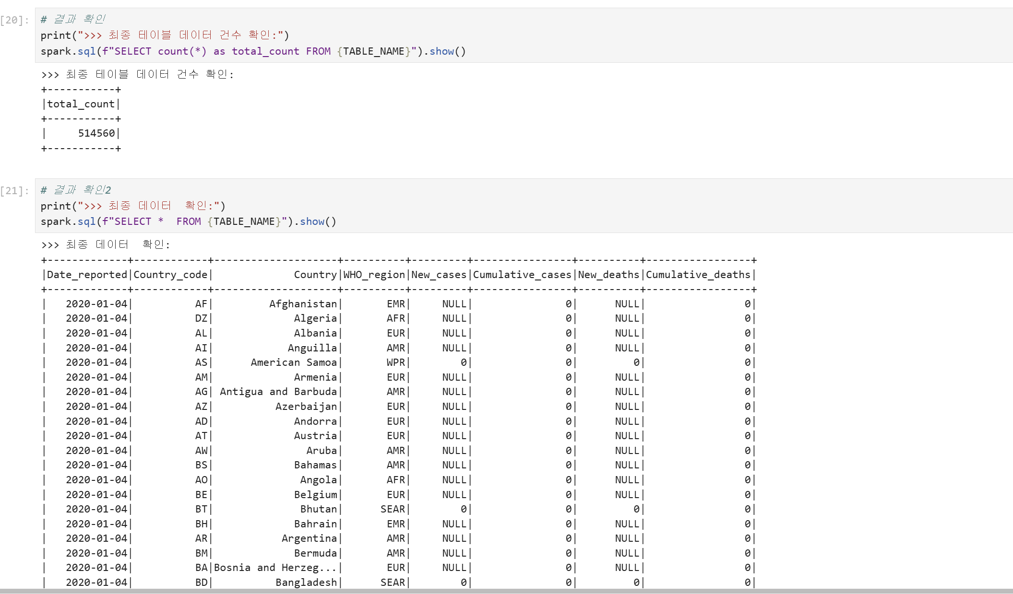The image size is (1013, 594).
Task: Click the New_deaths column header
Action: pos(608,275)
